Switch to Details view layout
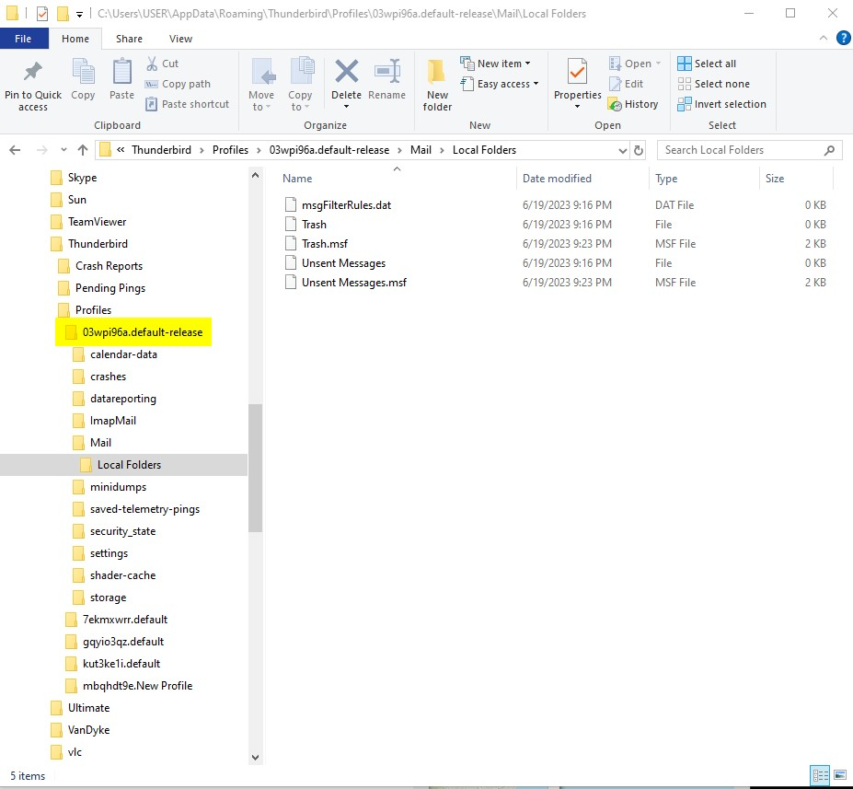The image size is (853, 789). point(820,775)
